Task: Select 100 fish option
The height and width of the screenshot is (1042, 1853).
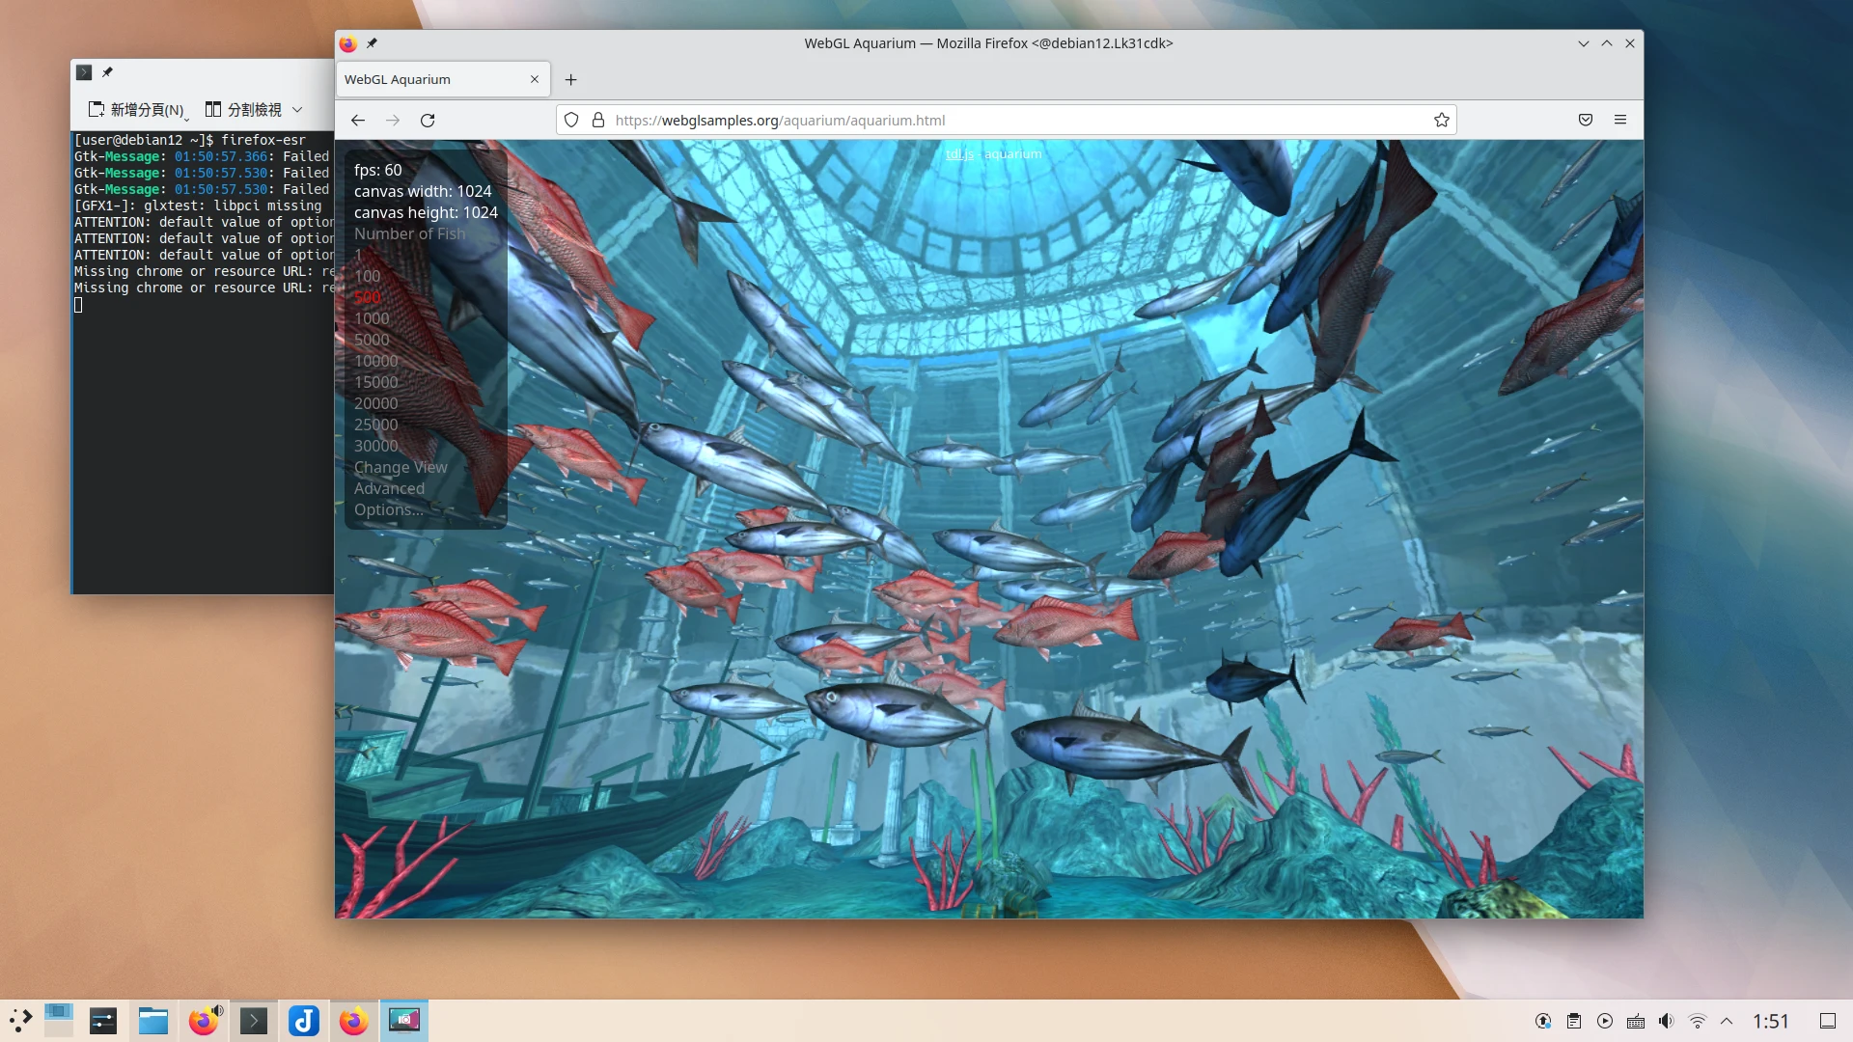Action: point(367,276)
